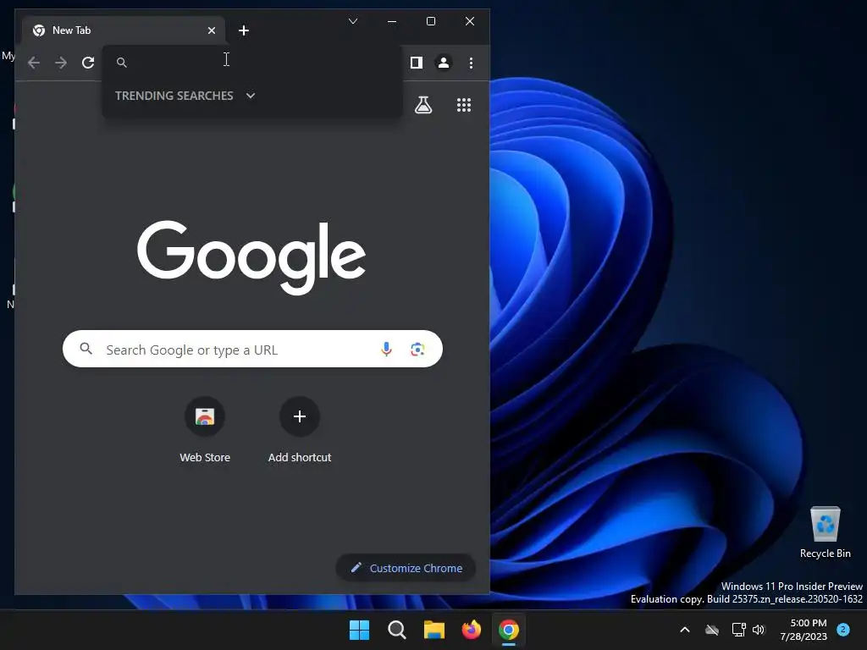
Task: Open File Explorer from the taskbar
Action: coord(434,630)
